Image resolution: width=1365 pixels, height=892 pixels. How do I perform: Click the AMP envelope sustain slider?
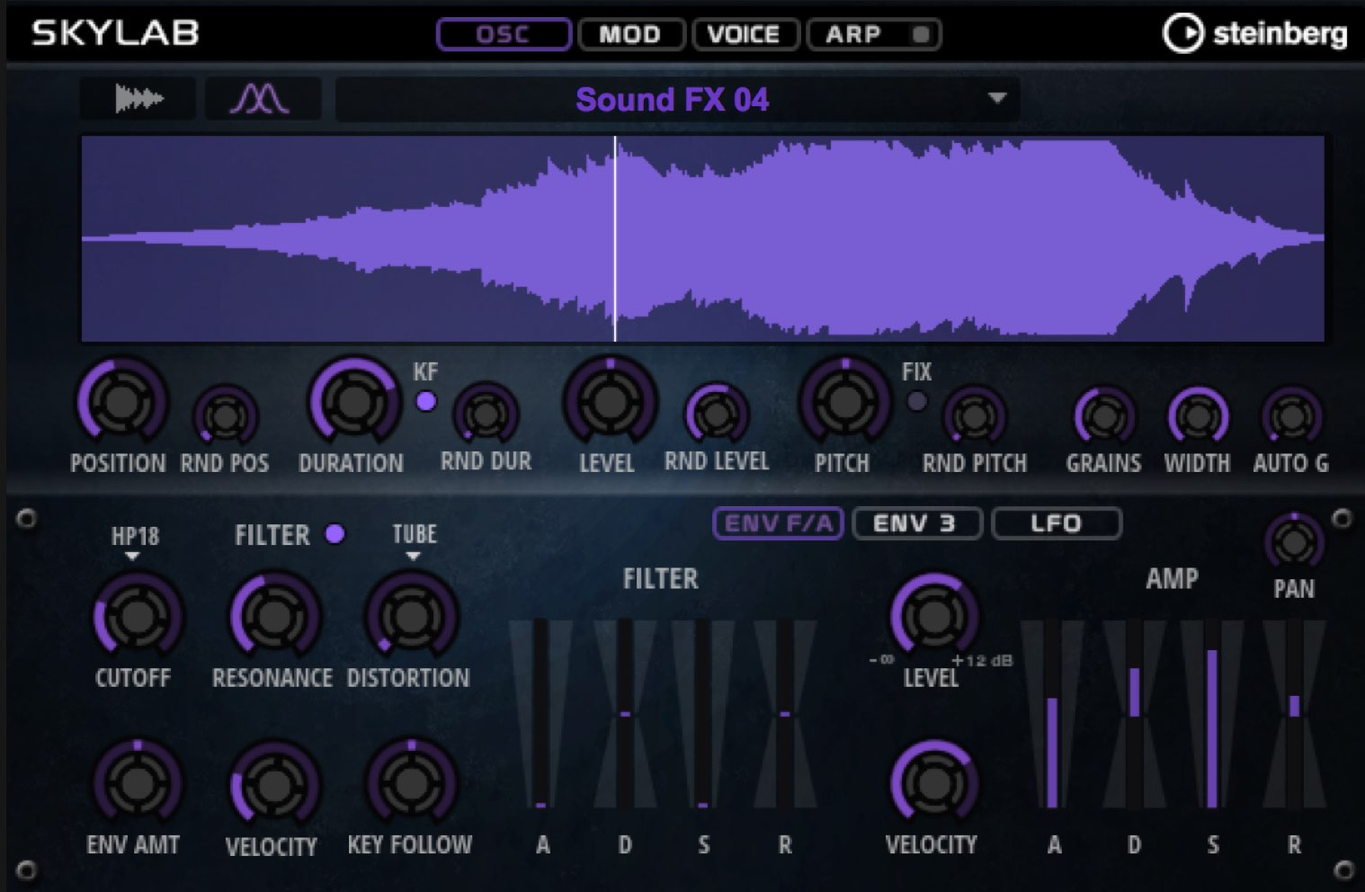[x=1212, y=713]
